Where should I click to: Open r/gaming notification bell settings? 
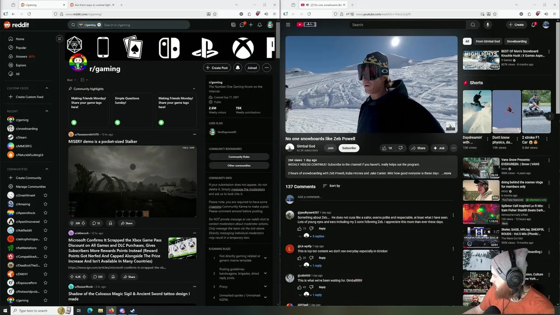238,68
